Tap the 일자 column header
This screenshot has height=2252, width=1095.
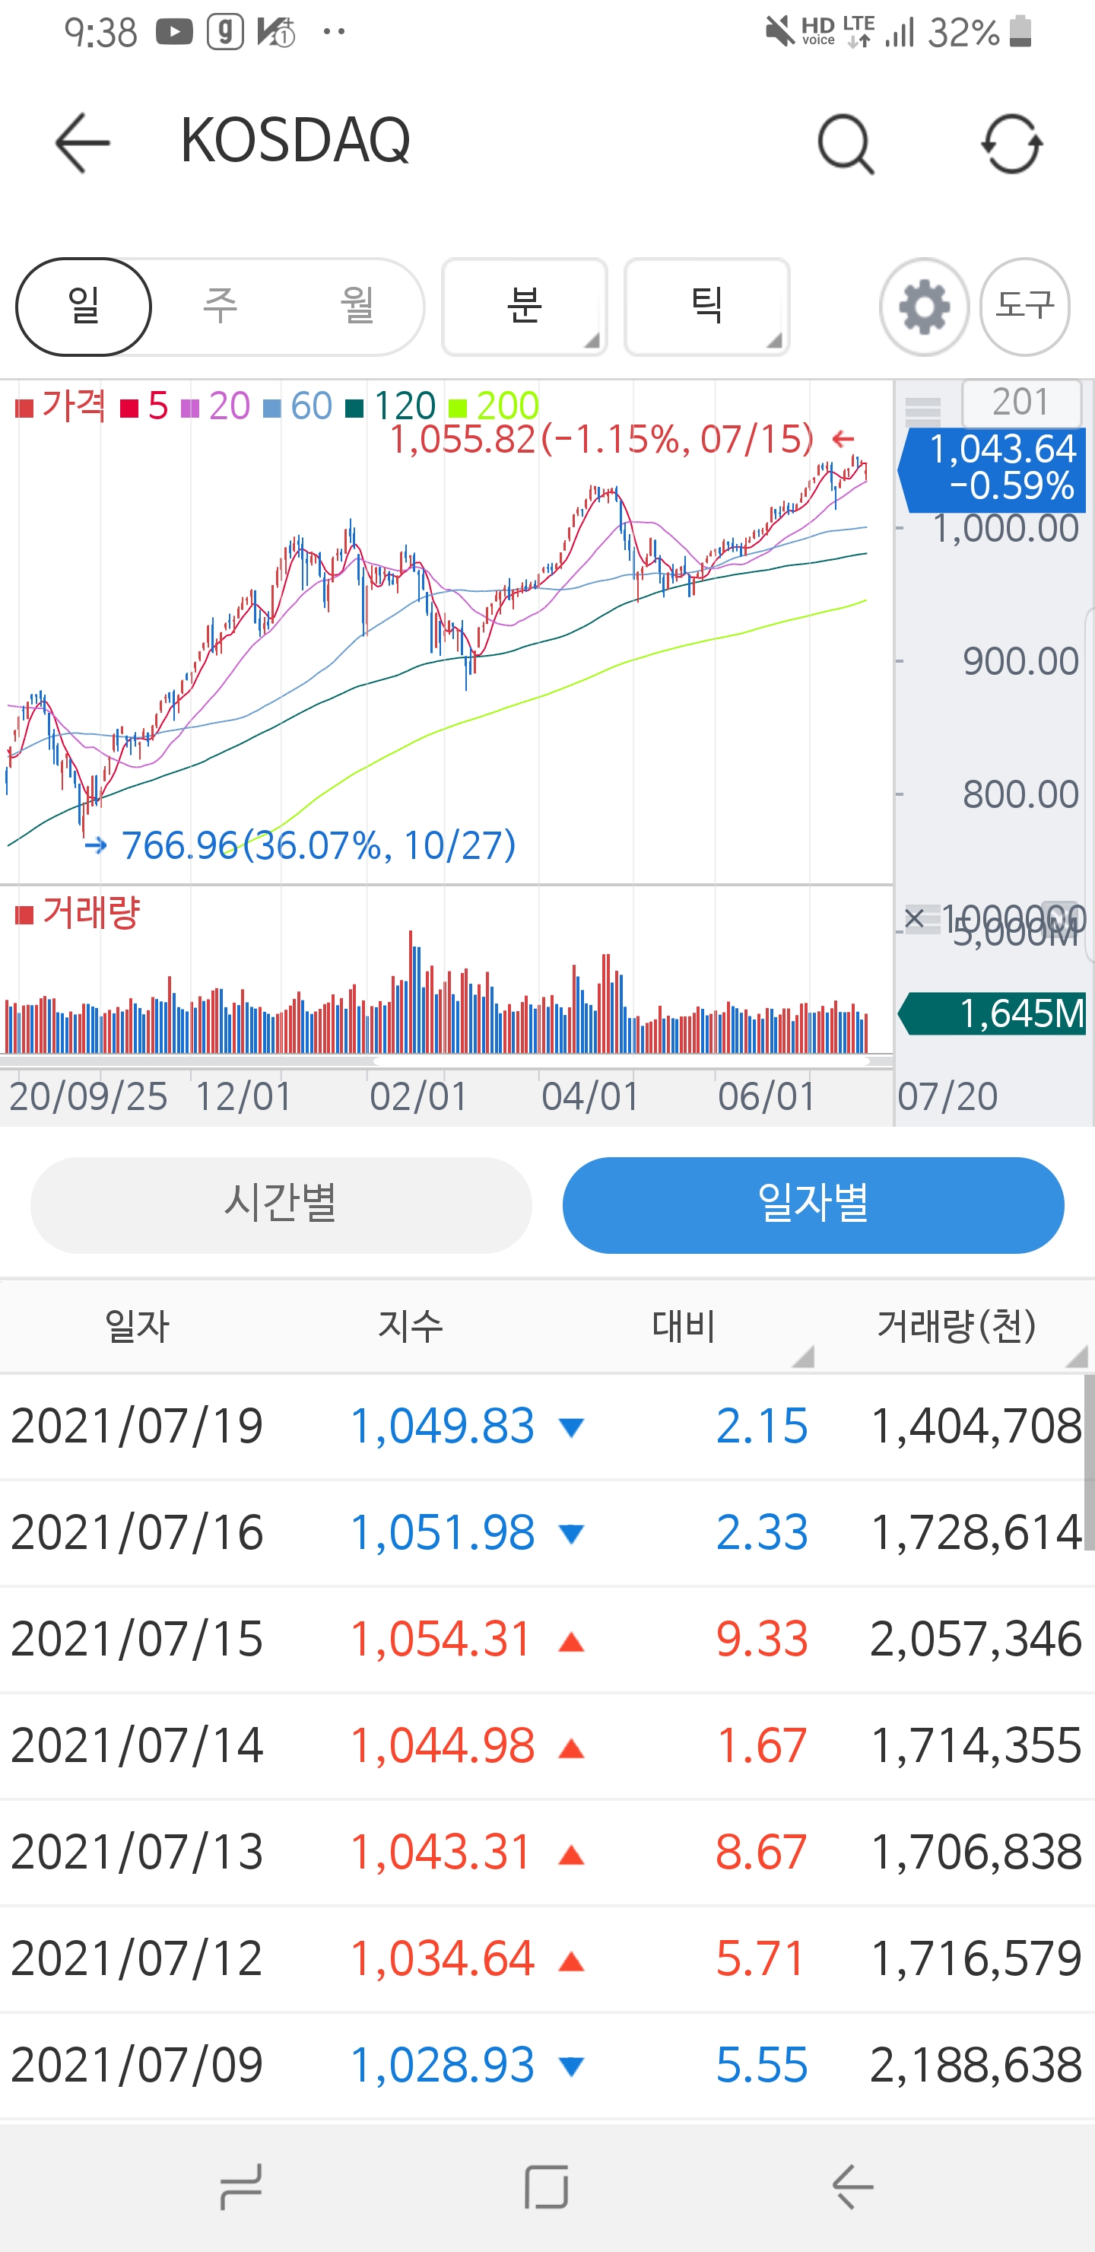pos(137,1327)
